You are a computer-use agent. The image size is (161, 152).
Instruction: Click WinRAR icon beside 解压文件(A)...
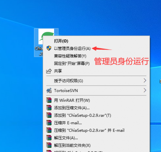pyautogui.click(x=49, y=138)
